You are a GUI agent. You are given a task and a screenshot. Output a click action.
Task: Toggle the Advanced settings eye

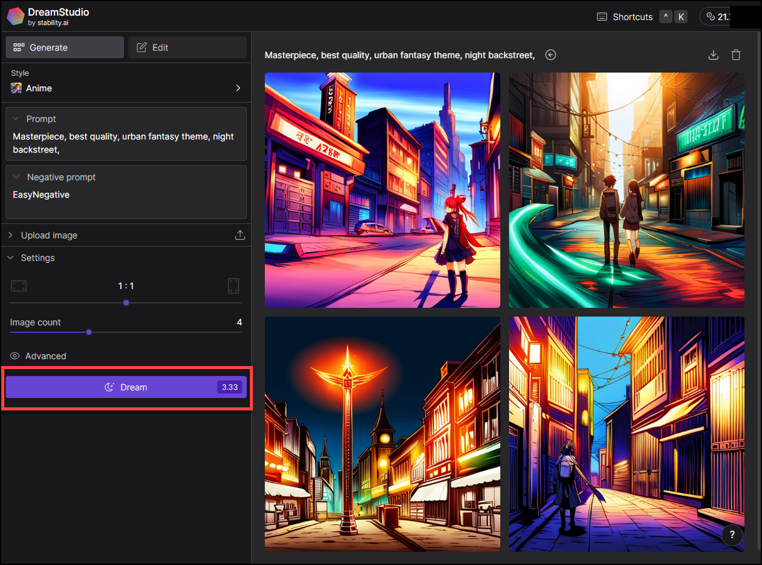(15, 356)
